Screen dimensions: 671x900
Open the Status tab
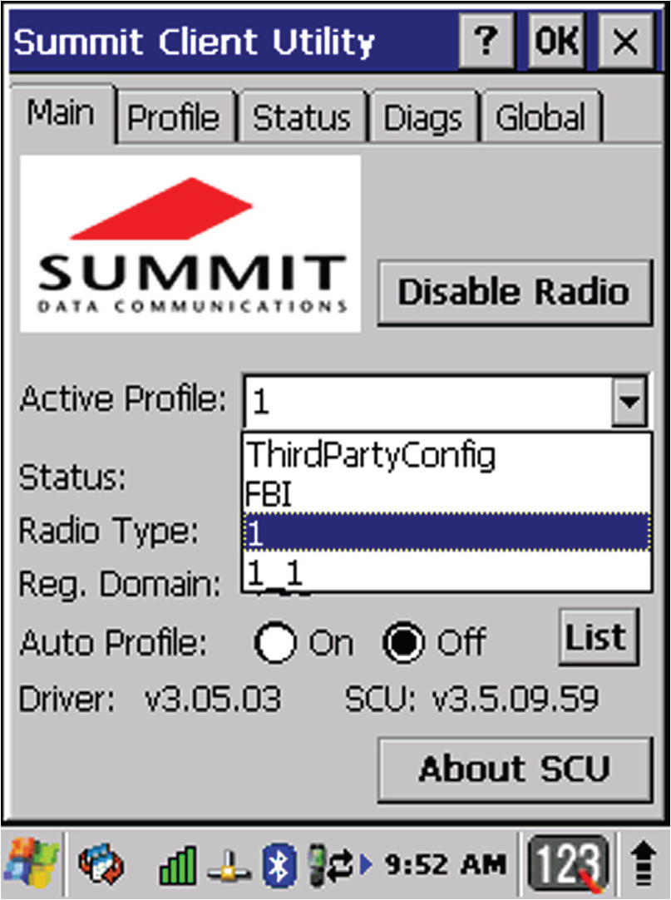tap(302, 117)
